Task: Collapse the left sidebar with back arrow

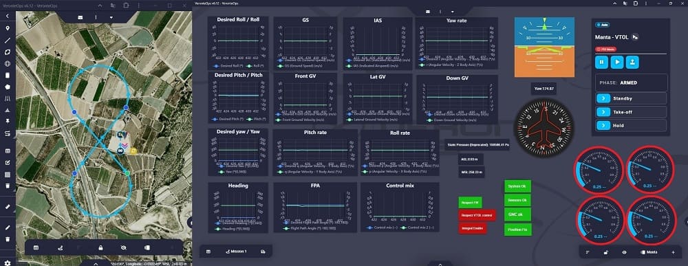Action: point(8,16)
